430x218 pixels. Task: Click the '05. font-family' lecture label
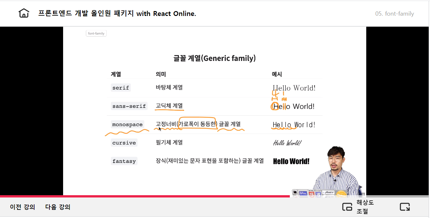point(394,14)
